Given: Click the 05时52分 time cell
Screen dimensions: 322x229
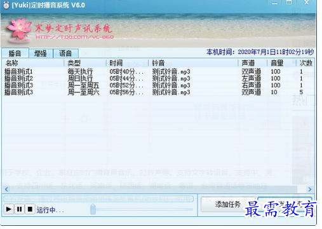Looking at the screenshot, I should point(126,85).
